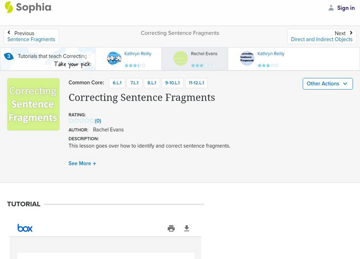Click the 11-12.L.1 standard tag
Viewport: 360px width, 259px height.
(196, 83)
